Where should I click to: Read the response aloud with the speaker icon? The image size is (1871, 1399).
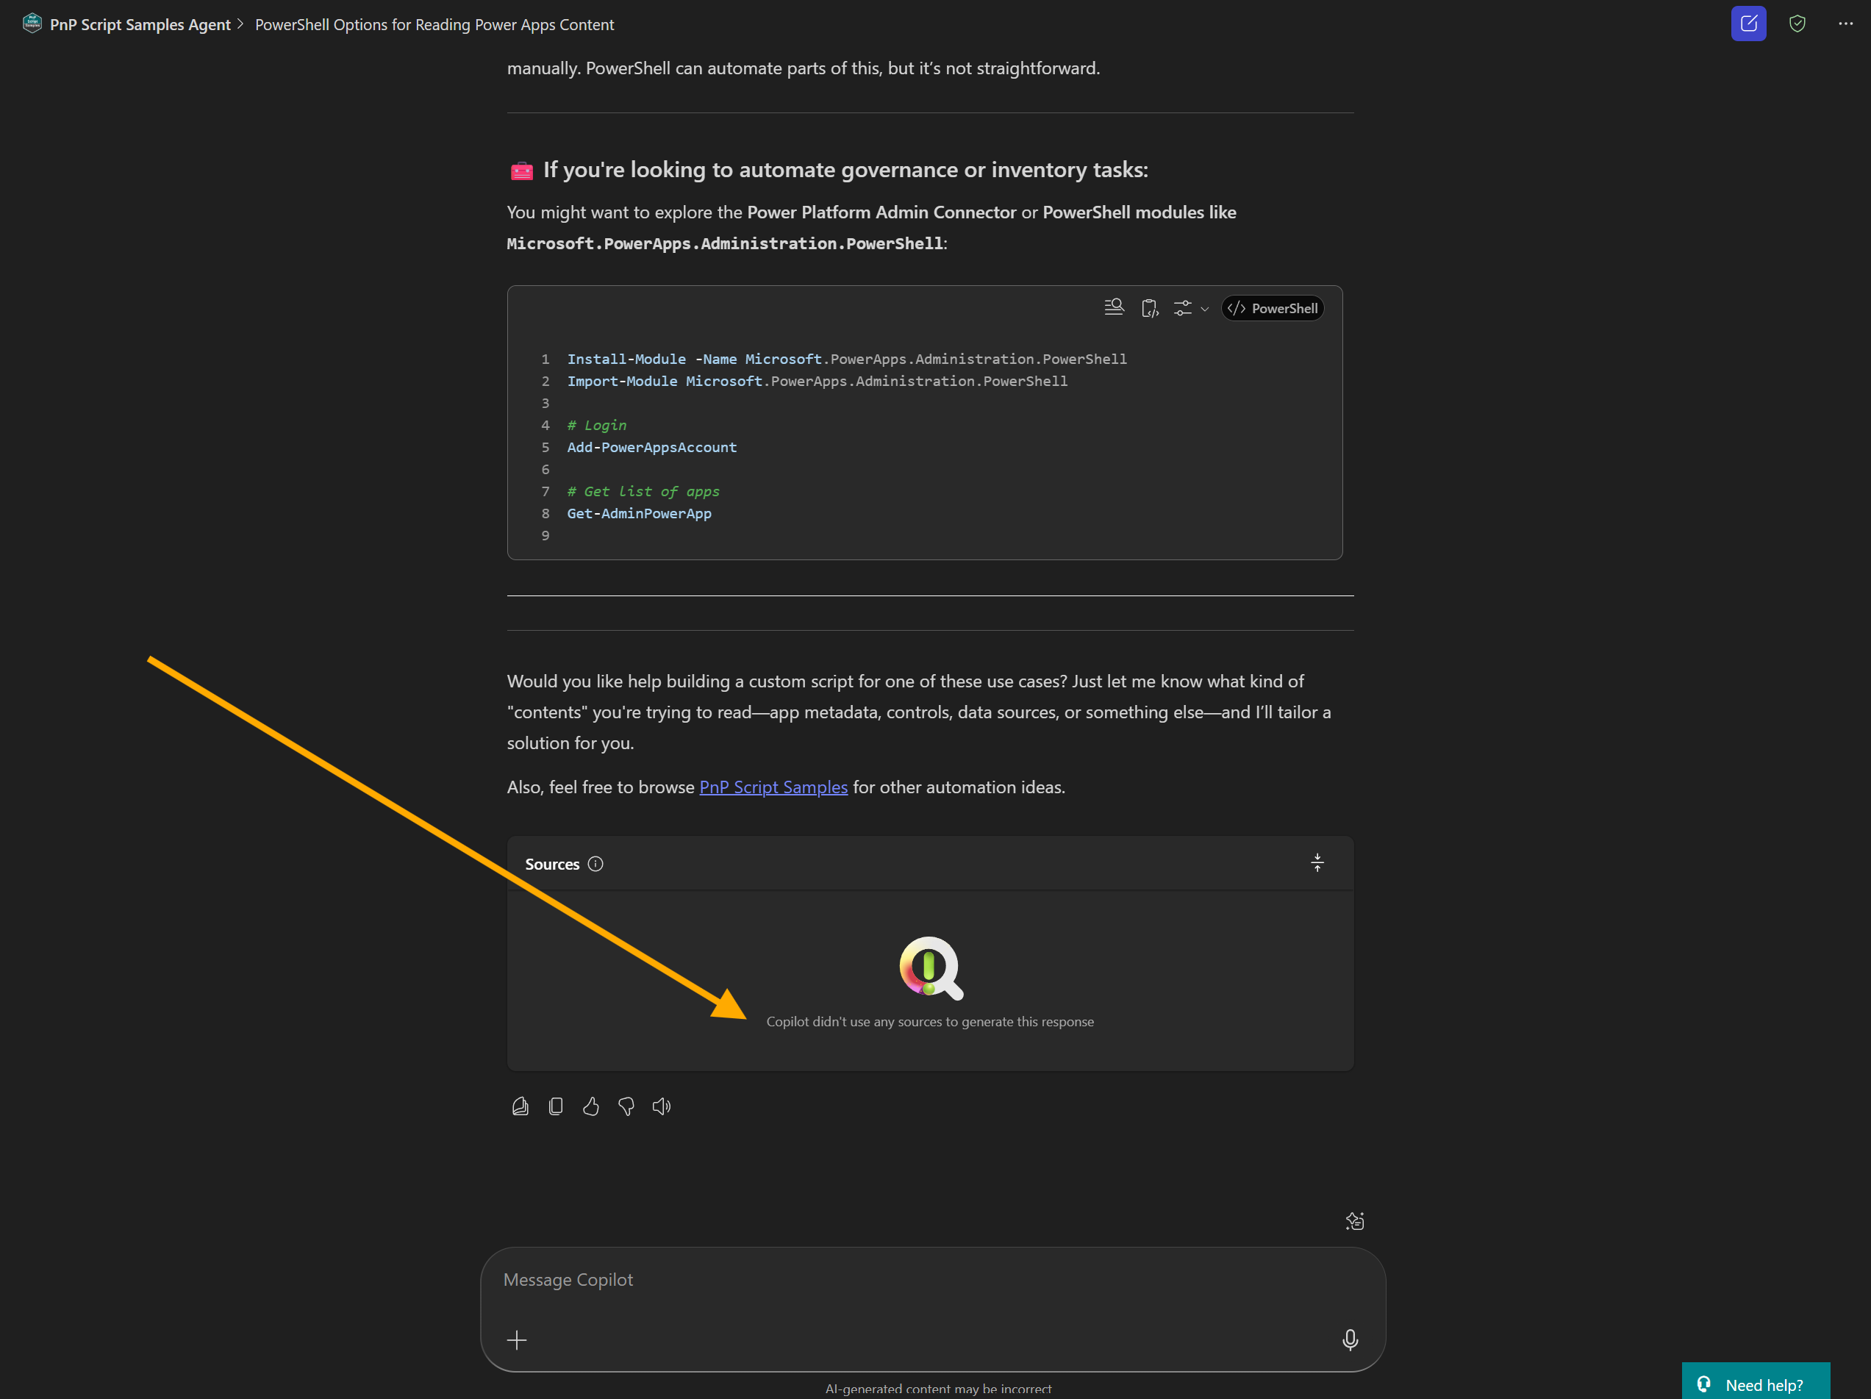click(x=662, y=1106)
